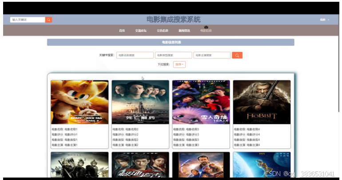Click the orange movie filter search icon
342x180 pixels.
[x=237, y=55]
